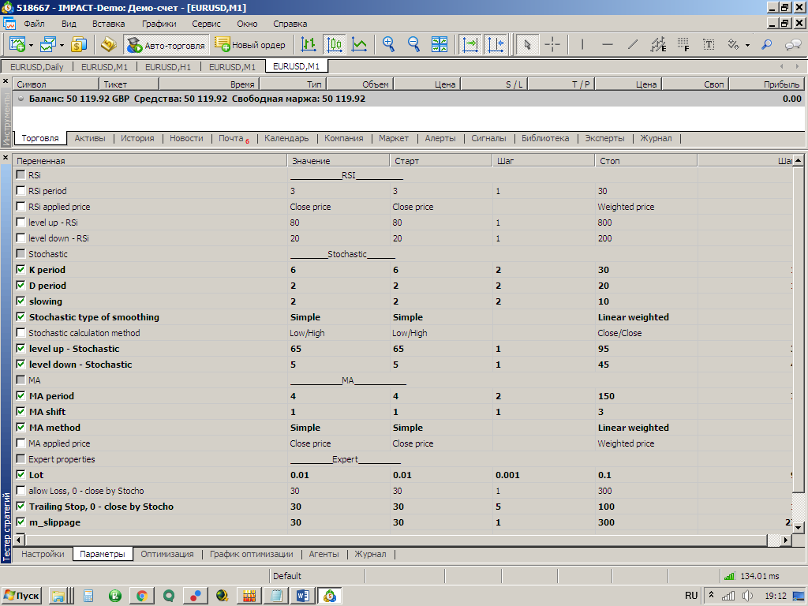Screen dimensions: 808x606
Task: Toggle chart auto-scroll to end icon
Action: coord(470,45)
